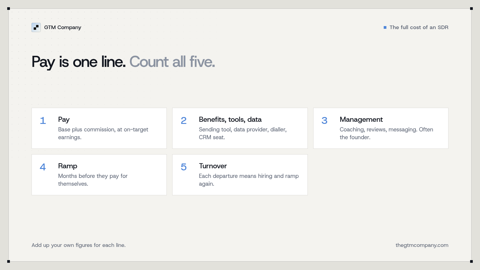Select 'The full cost of an SDR' label
The image size is (480, 270).
coord(419,27)
